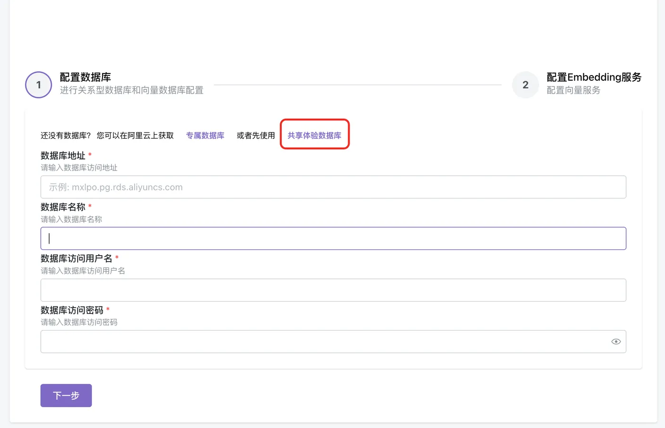665x428 pixels.
Task: Click the 配置Embedding服务 step title
Action: 594,77
